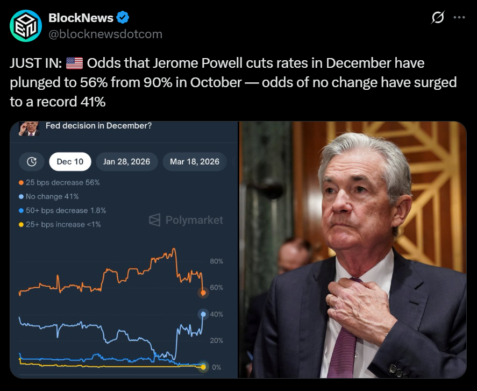Screen dimensions: 477x391
Task: Open the @blocknewsdotcom handle link
Action: click(x=105, y=34)
